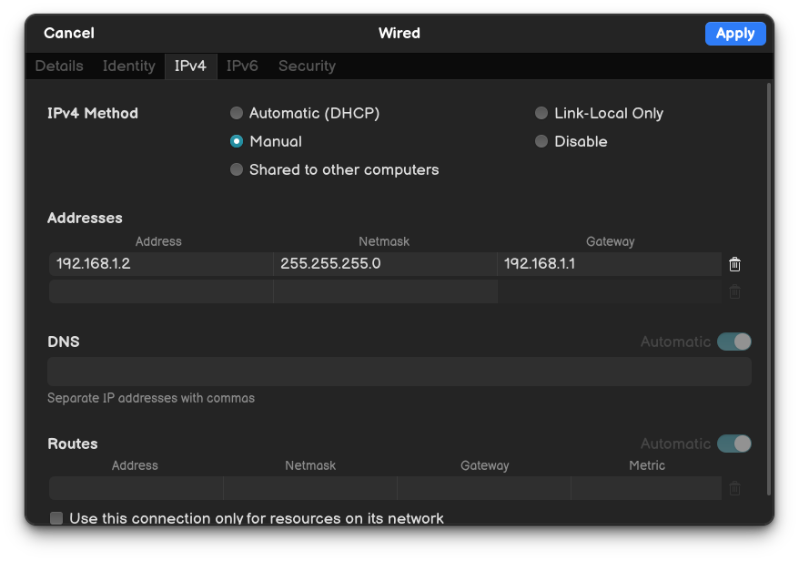Focus the DNS servers input field
Viewport: 799px width, 561px height.
[399, 372]
